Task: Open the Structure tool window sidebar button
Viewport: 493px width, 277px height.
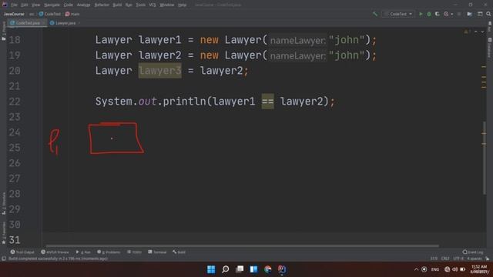Action: point(4,203)
